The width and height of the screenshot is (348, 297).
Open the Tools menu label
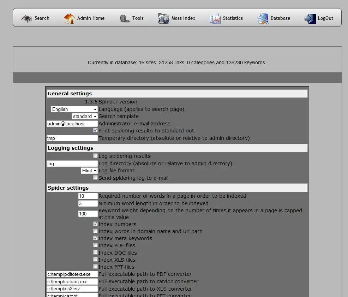point(138,18)
